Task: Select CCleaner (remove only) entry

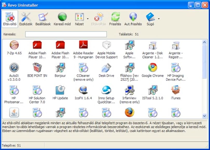Action: [83, 72]
